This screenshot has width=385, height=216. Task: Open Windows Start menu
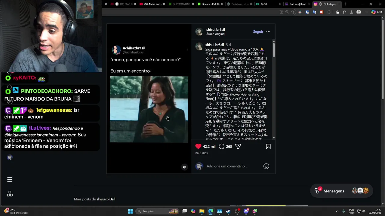tap(130, 211)
